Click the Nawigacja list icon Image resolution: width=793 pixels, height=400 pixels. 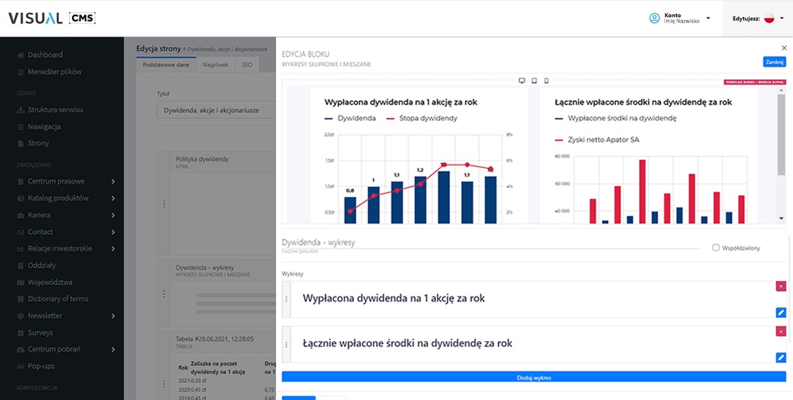coord(21,126)
